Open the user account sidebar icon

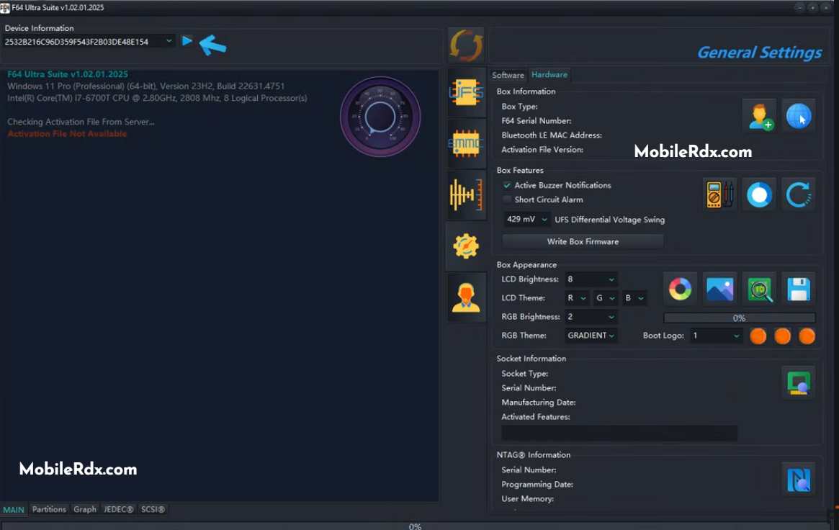tap(466, 297)
